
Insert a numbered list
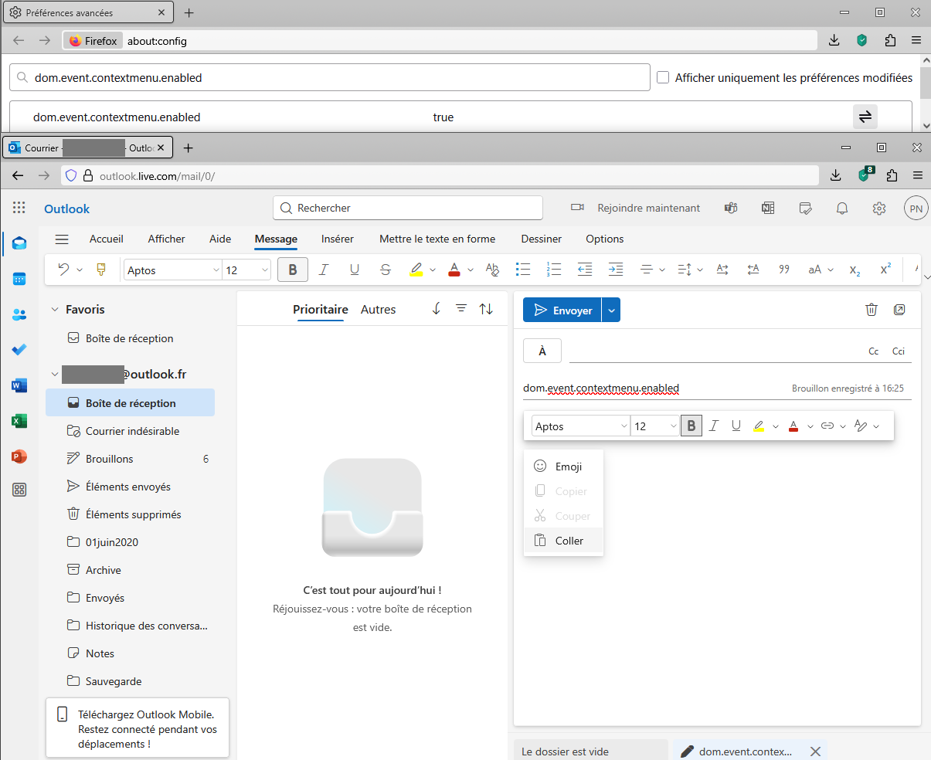coord(554,270)
